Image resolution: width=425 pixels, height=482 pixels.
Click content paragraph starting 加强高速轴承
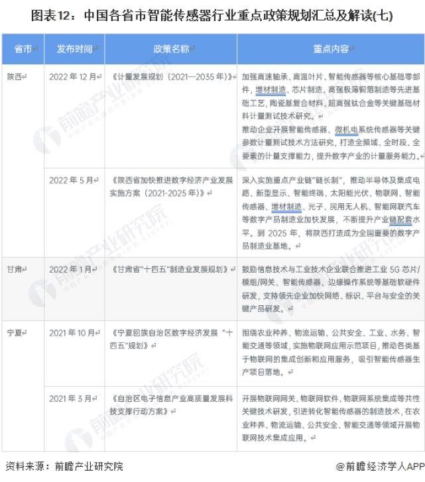coord(331,96)
